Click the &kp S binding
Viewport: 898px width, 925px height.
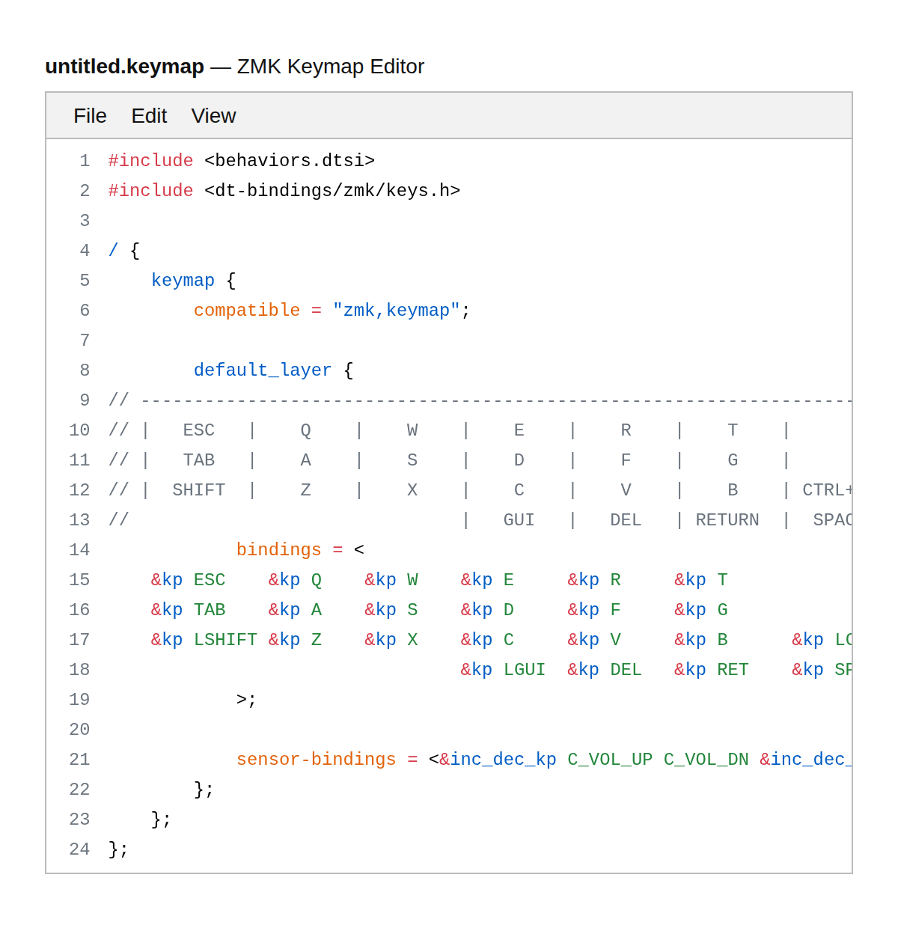coord(391,610)
